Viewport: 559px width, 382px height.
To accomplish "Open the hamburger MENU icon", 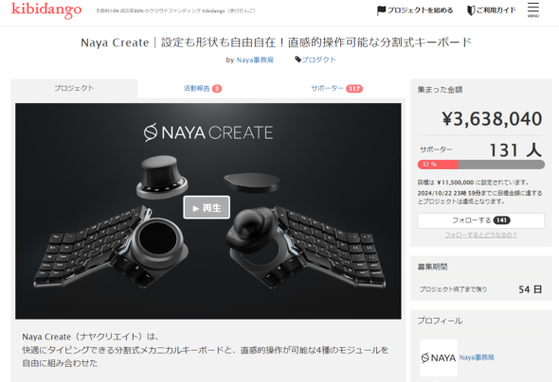I will click(533, 9).
